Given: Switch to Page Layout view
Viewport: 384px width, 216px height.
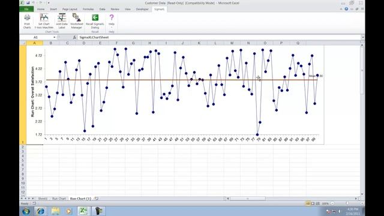Looking at the screenshot, I should (x=313, y=203).
